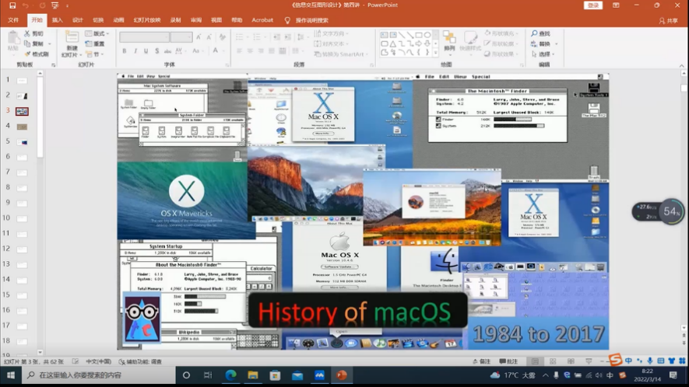Open the font name combo box
This screenshot has height=387, width=689.
coord(145,37)
